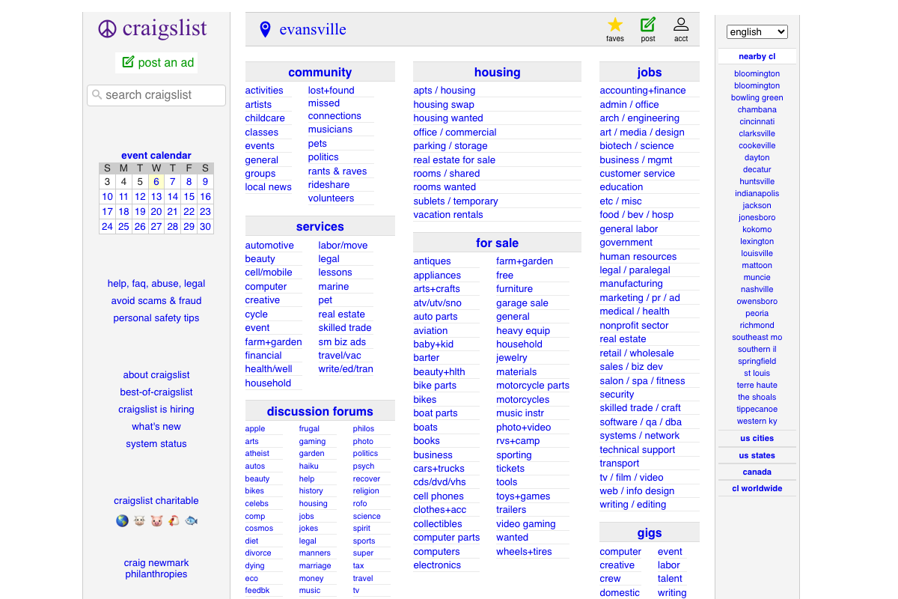This screenshot has height=599, width=898.
Task: Click the fish emoji under craigslist charitable
Action: [x=192, y=520]
